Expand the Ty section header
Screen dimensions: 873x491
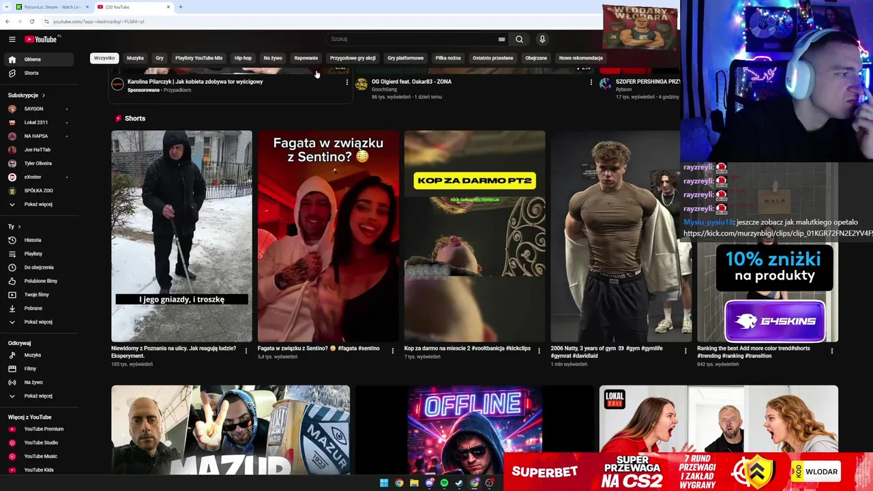click(14, 226)
